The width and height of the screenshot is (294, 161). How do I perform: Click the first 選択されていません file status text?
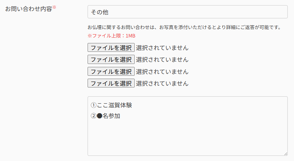coord(162,48)
